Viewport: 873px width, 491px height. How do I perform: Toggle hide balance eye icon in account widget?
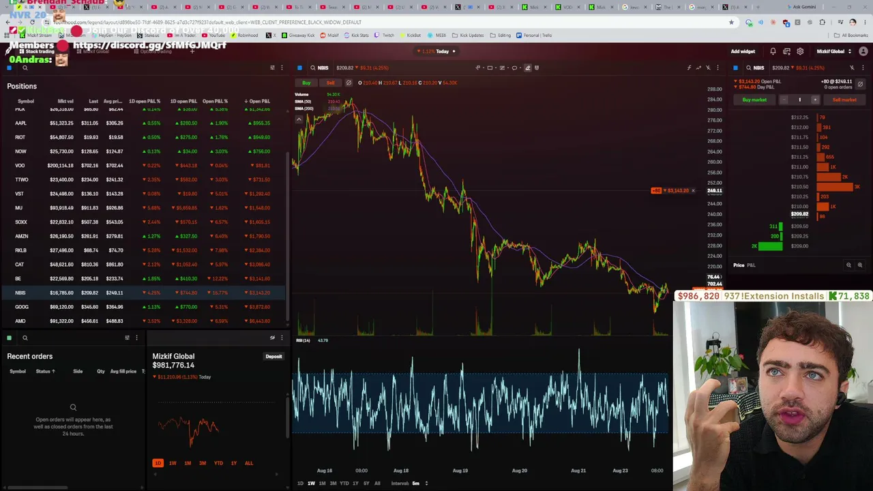tap(272, 338)
